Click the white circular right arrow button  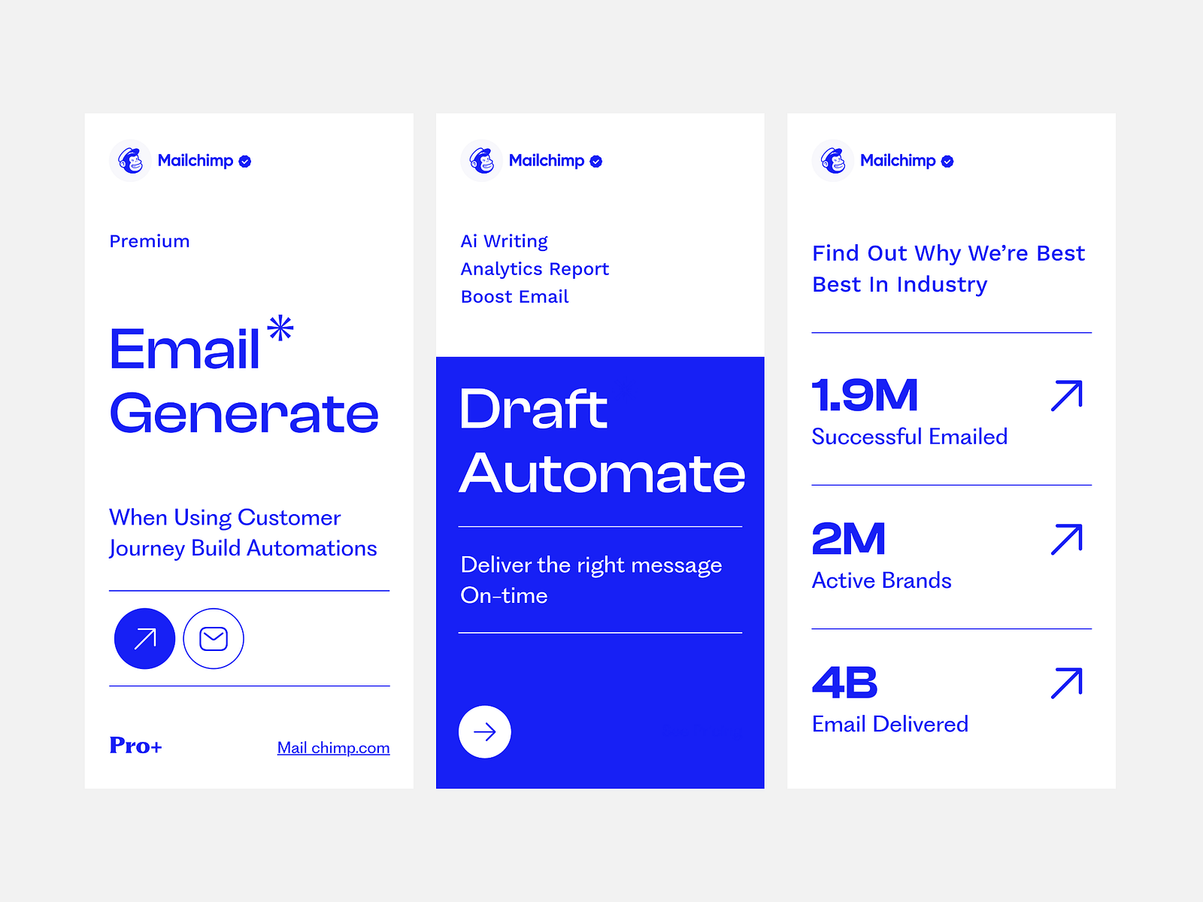(x=485, y=731)
